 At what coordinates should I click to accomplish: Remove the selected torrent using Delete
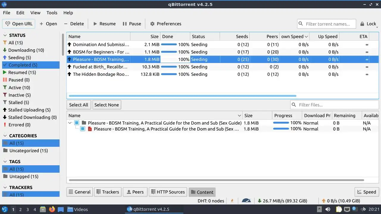click(x=74, y=24)
